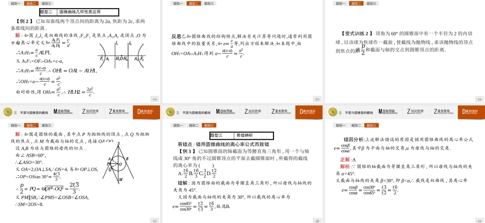
Task: Click the cone with inscribed sphere diagram
Action: coord(118,163)
